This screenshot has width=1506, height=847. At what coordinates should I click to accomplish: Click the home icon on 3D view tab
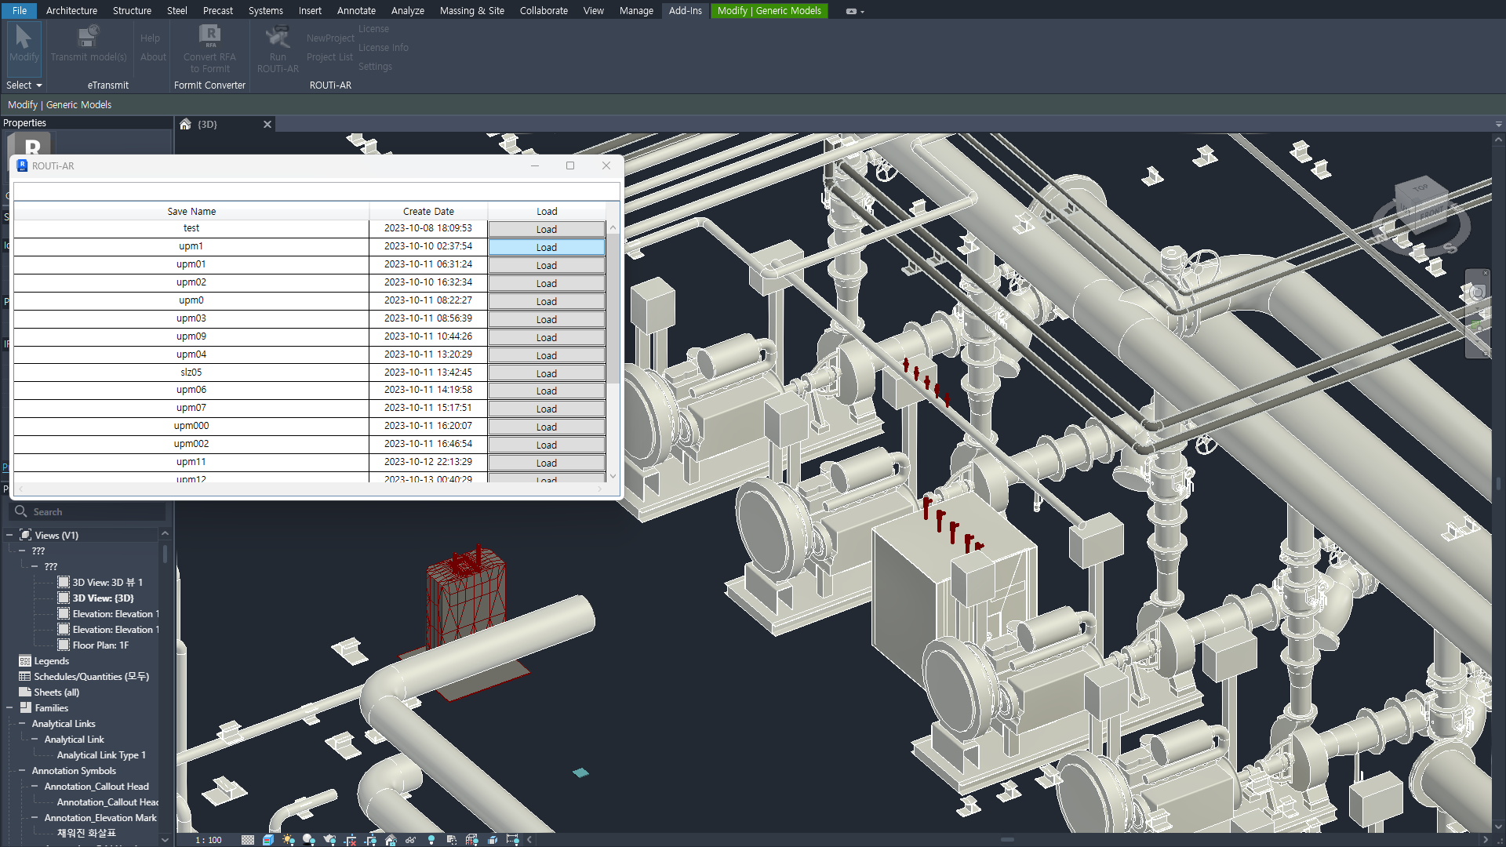[185, 125]
